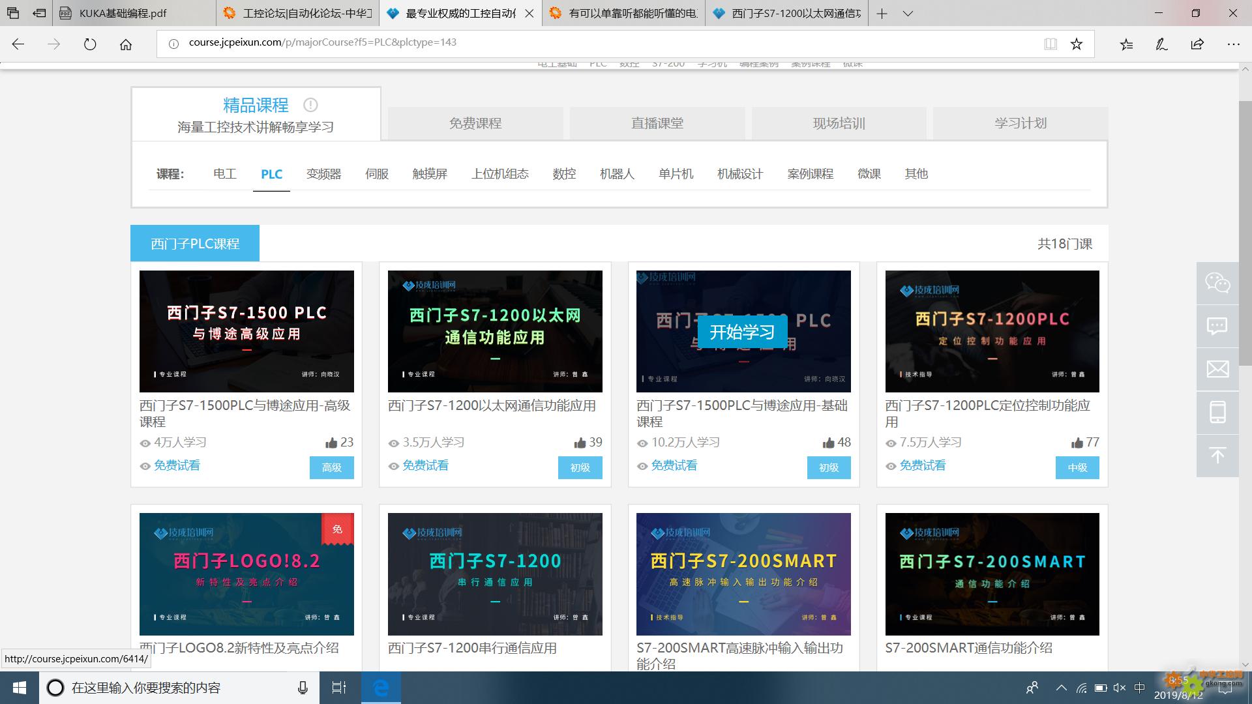Select the 直播课堂 tab
1252x704 pixels.
pyautogui.click(x=657, y=123)
